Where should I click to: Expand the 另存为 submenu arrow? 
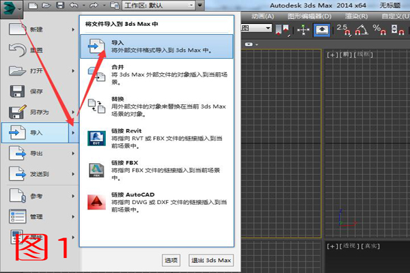click(73, 112)
